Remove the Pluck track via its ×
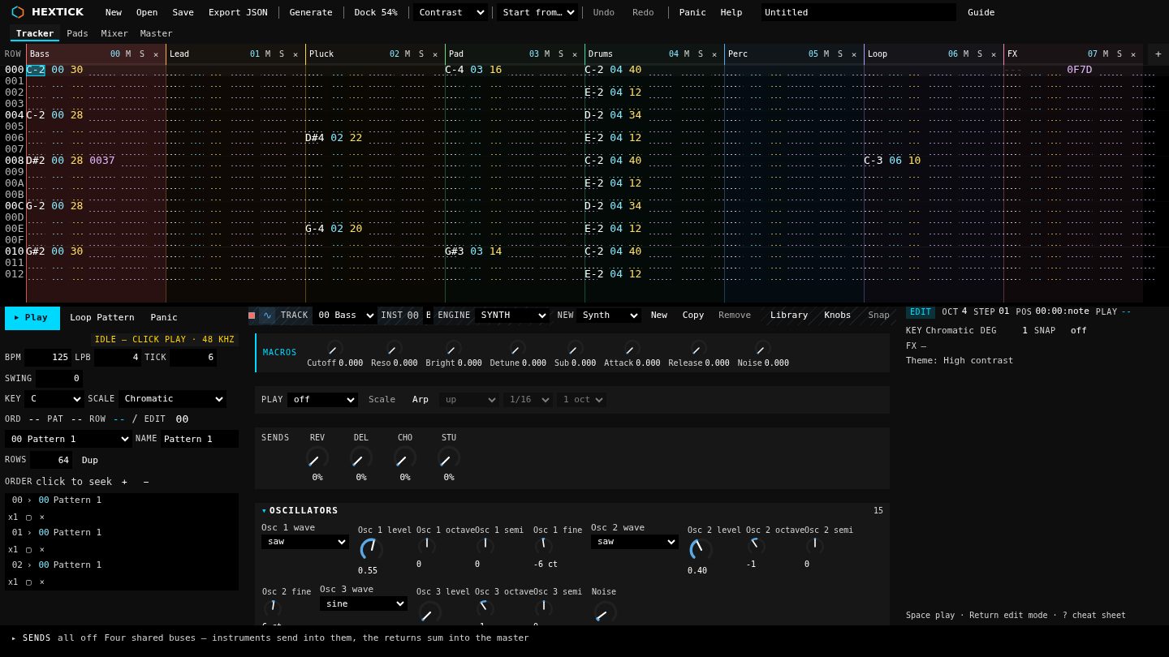The height and width of the screenshot is (657, 1169). pyautogui.click(x=435, y=54)
